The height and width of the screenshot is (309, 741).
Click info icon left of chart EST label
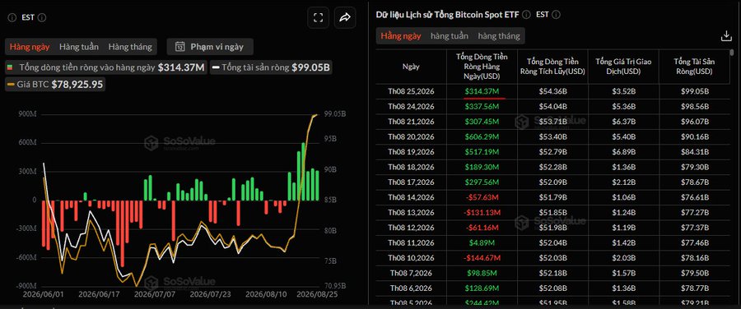[x=12, y=17]
